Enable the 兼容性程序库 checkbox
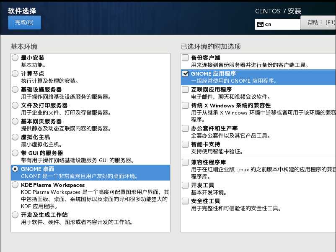 pyautogui.click(x=185, y=162)
